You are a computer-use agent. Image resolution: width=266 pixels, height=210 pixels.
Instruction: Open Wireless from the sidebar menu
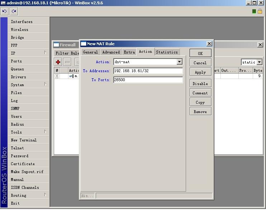[x=19, y=29]
